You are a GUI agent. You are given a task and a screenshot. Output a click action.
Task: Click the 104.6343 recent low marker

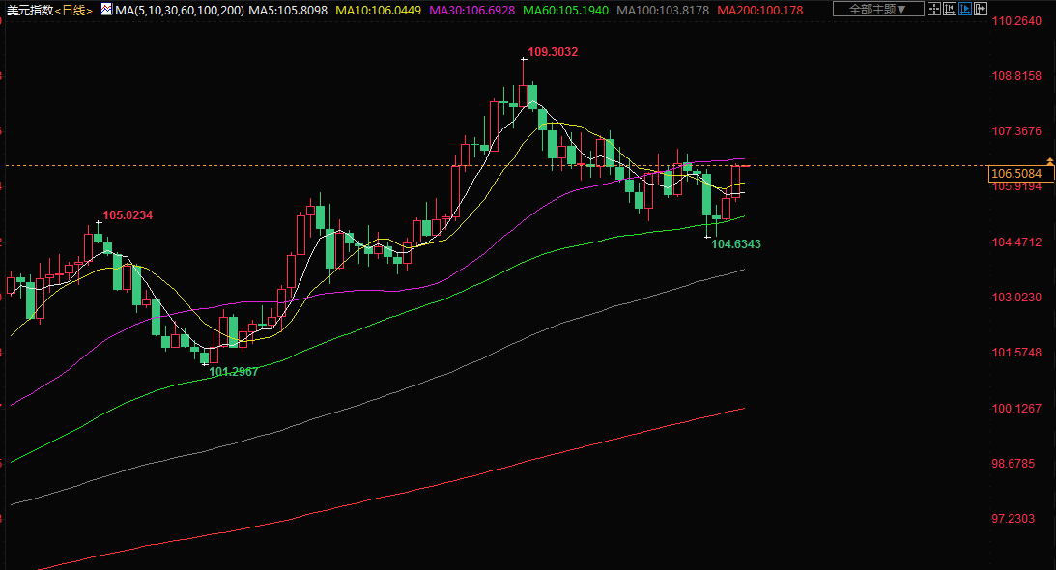(736, 244)
